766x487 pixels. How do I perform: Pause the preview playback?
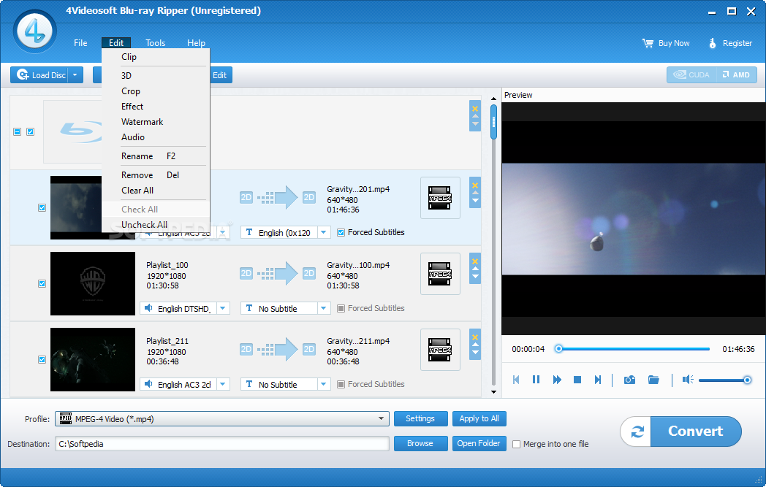coord(536,380)
